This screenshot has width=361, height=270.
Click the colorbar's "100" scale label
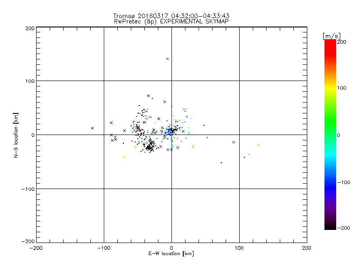(x=342, y=88)
